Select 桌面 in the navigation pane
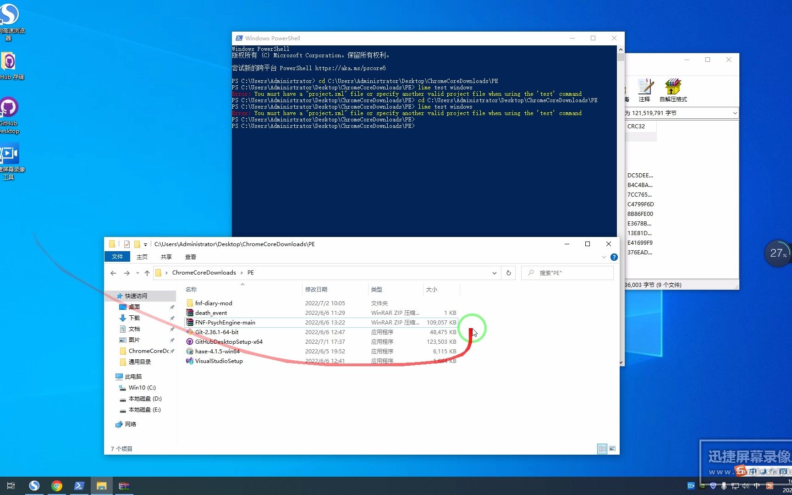Screen dimensions: 792x495 (x=134, y=307)
